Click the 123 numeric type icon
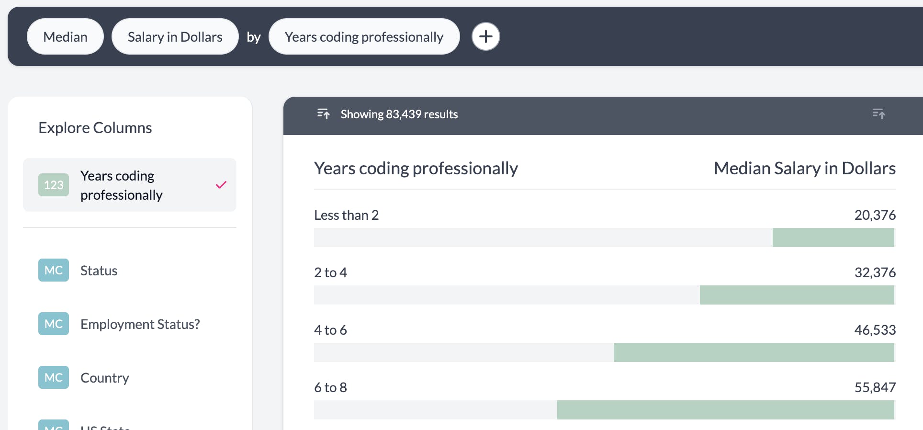 [x=54, y=185]
